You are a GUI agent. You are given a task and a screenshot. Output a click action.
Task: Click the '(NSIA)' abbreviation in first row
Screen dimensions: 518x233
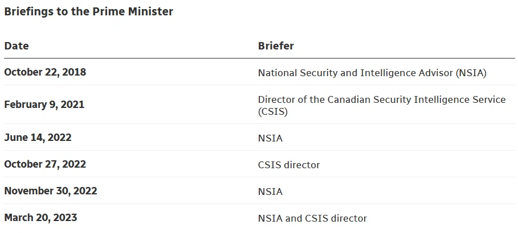(471, 73)
